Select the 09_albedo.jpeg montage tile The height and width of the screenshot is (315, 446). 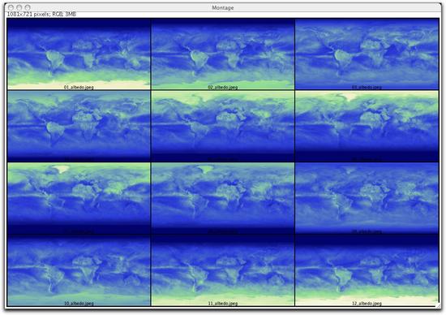click(x=367, y=198)
